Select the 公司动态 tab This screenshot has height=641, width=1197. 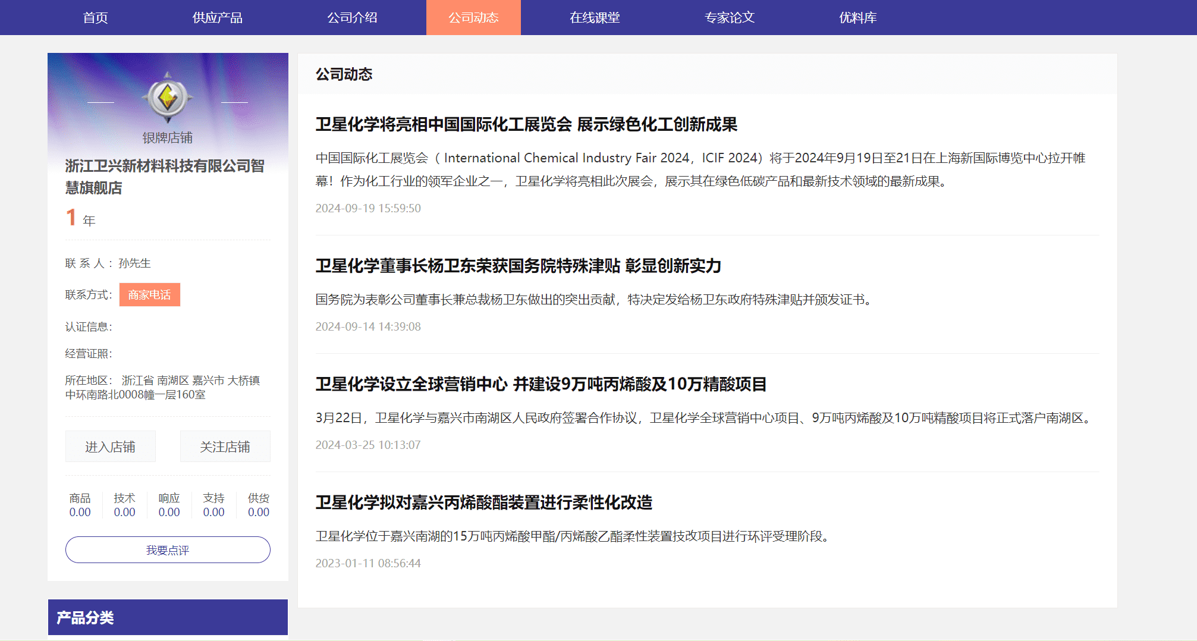click(473, 18)
